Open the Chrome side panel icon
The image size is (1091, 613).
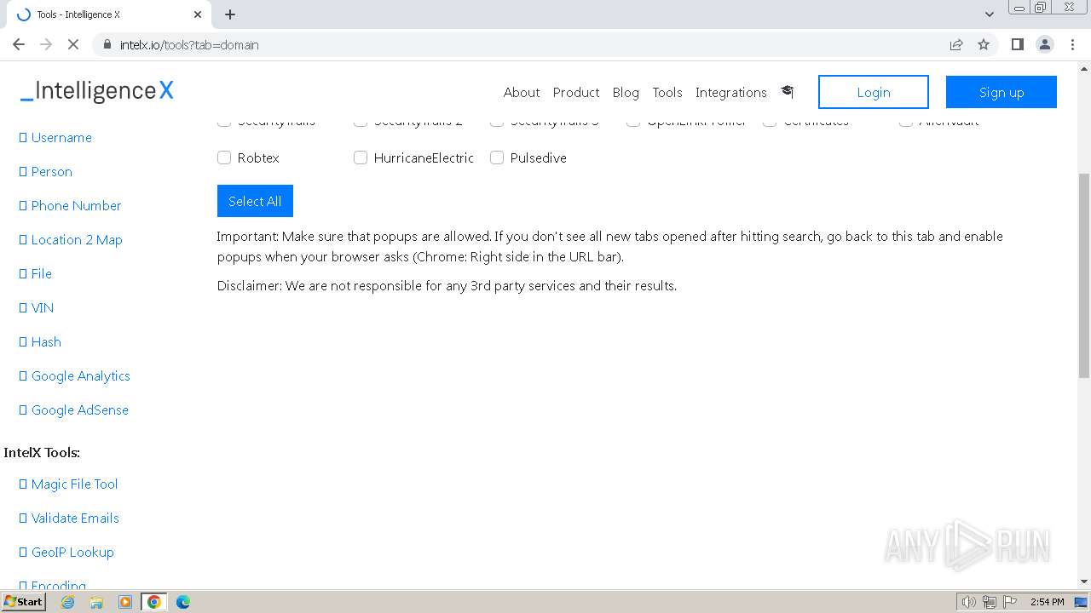click(1017, 44)
